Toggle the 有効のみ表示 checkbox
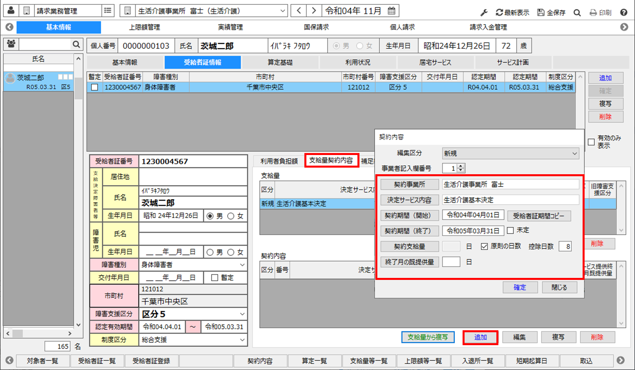 [x=591, y=142]
